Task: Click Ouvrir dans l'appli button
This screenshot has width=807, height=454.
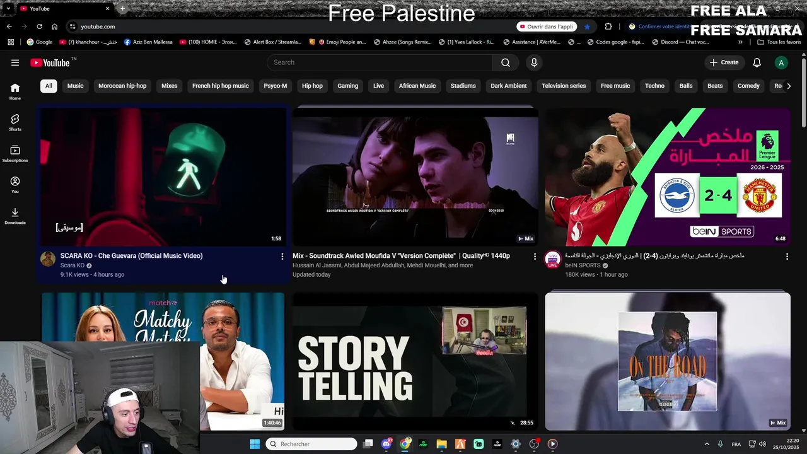Action: click(547, 26)
